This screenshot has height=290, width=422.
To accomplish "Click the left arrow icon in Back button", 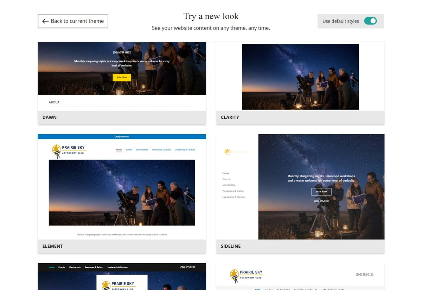I will point(45,21).
